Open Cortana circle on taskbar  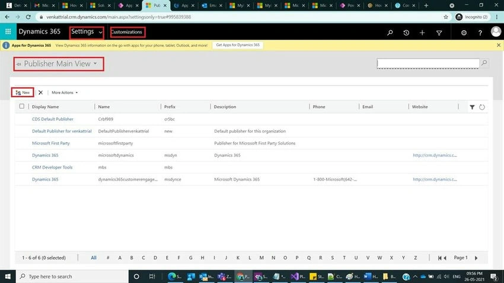[136, 276]
